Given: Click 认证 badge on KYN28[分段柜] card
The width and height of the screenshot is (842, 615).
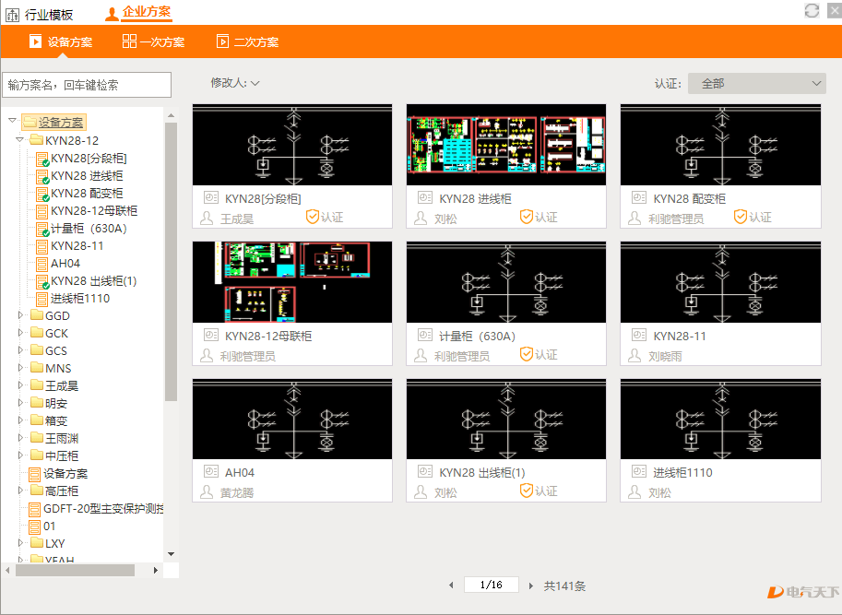Looking at the screenshot, I should tap(325, 217).
